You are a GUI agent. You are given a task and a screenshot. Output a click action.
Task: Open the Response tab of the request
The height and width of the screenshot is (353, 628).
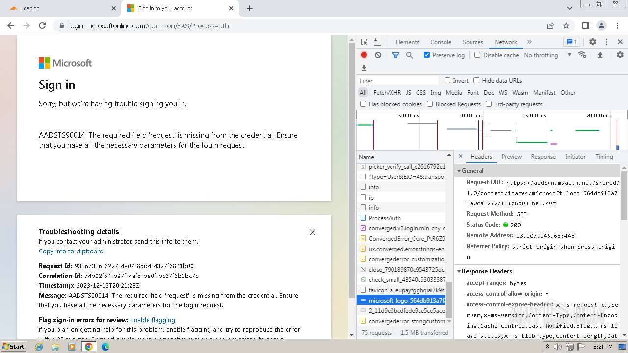(x=543, y=157)
